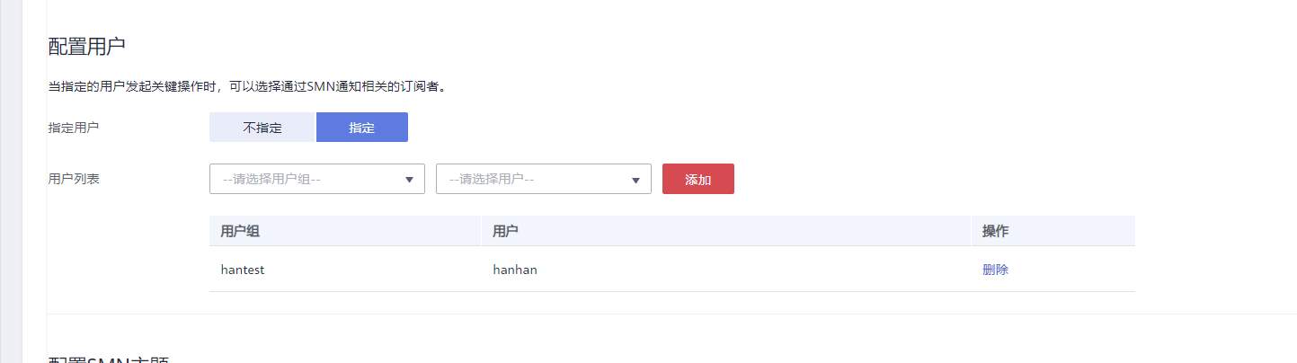Image resolution: width=1297 pixels, height=363 pixels.
Task: Delete the hanhan user via 删除 link
Action: click(x=995, y=270)
